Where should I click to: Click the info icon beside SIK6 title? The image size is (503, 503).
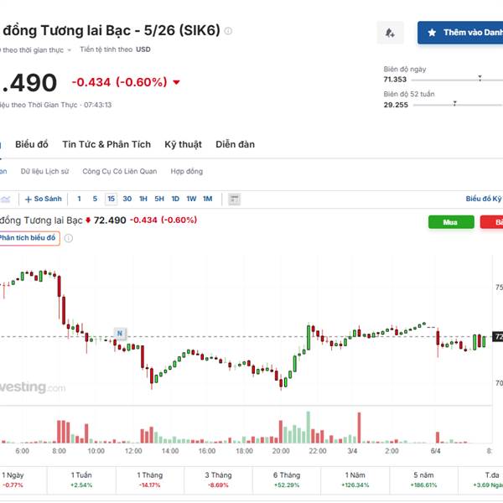[228, 31]
